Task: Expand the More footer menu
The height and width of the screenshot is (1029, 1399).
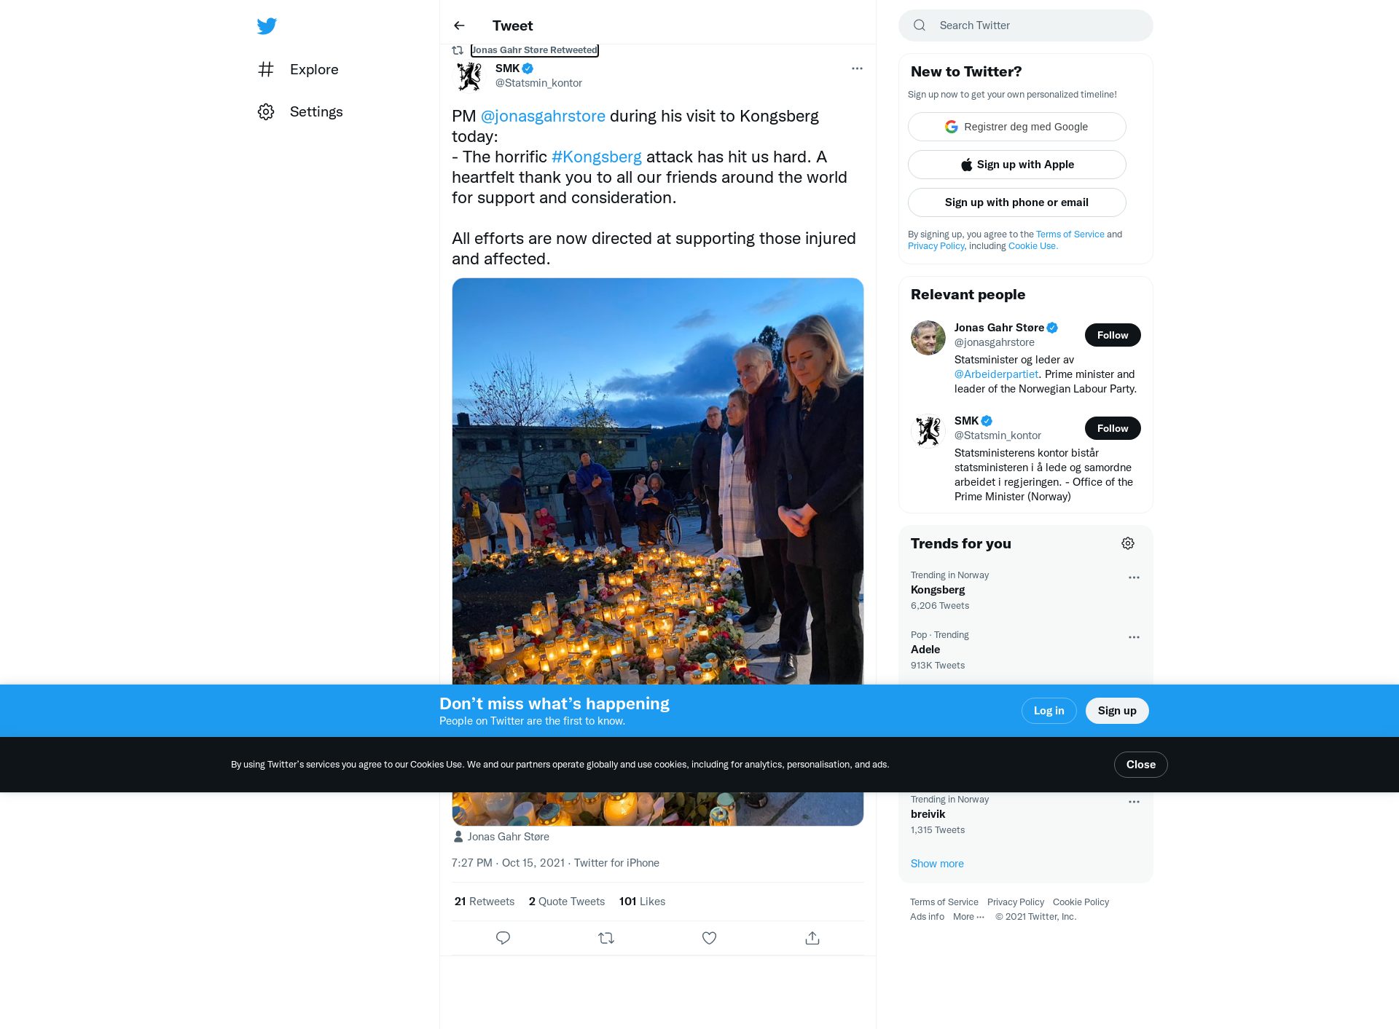Action: pos(968,917)
